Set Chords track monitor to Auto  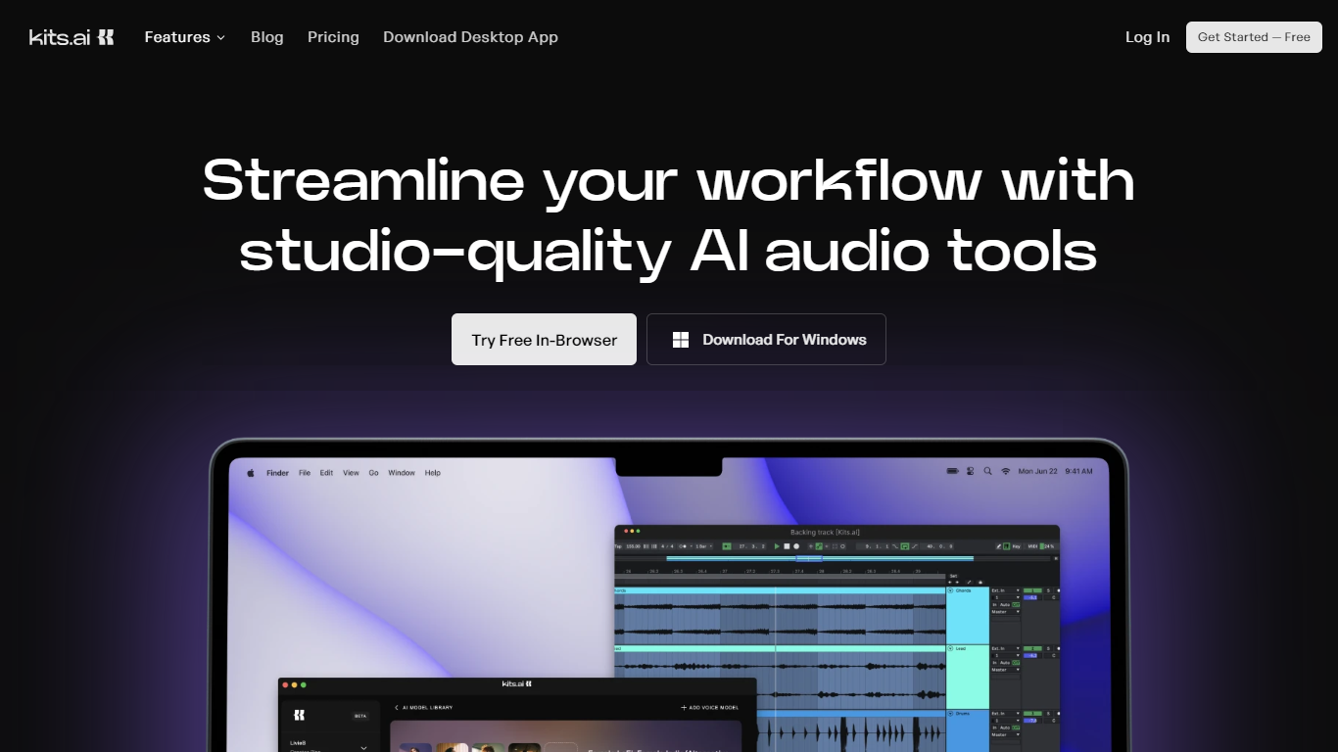point(1005,605)
